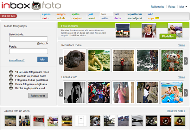Go to ceļojumi section
The height and width of the screenshot is (130, 190).
click(77, 18)
